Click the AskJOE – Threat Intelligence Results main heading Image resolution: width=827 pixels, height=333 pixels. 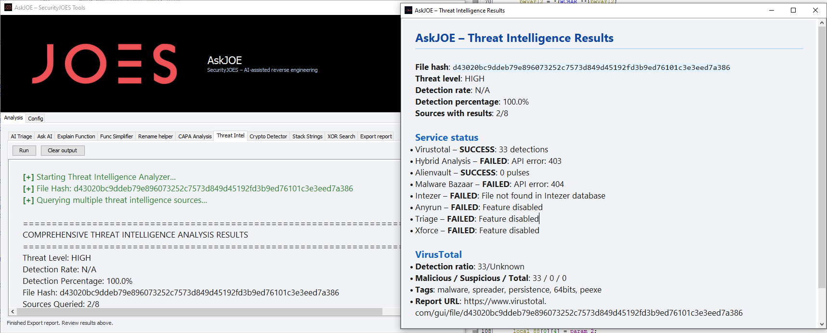[514, 38]
